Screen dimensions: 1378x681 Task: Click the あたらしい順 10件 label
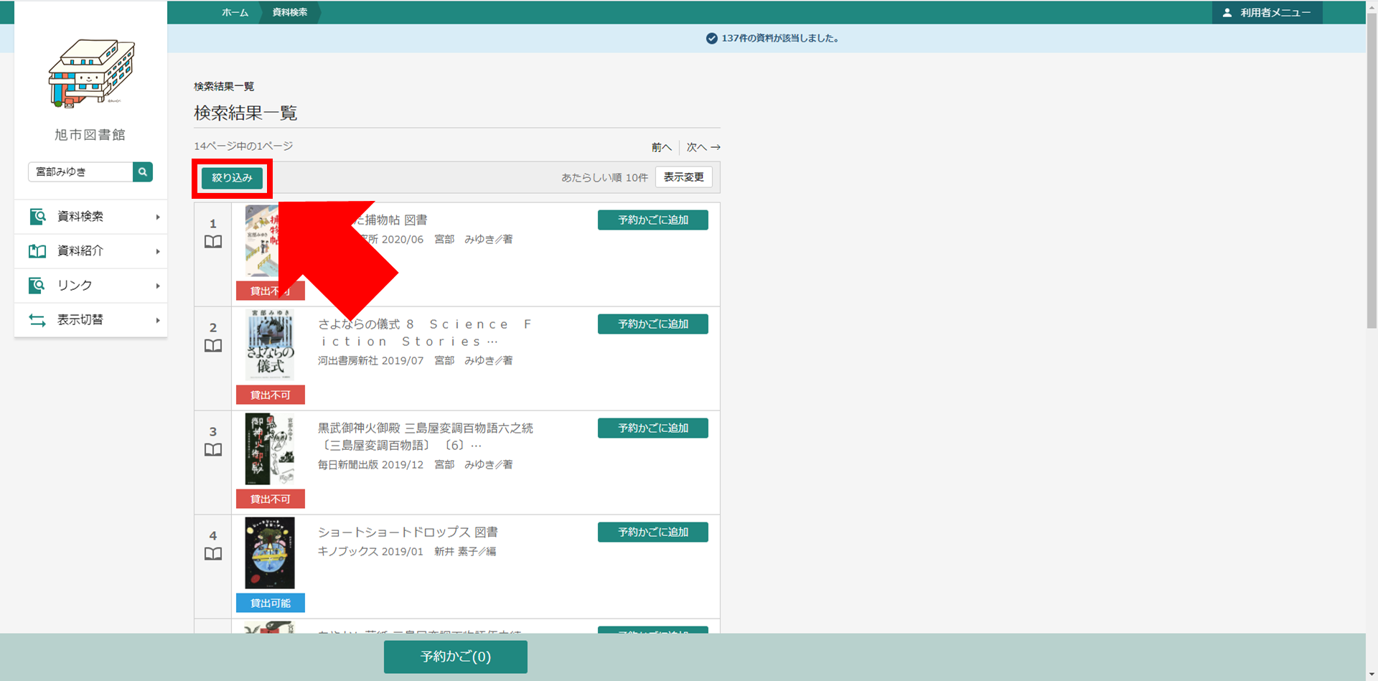(x=604, y=178)
